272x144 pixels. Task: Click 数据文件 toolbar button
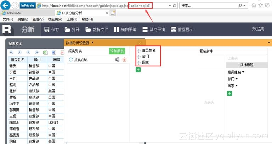(97, 30)
